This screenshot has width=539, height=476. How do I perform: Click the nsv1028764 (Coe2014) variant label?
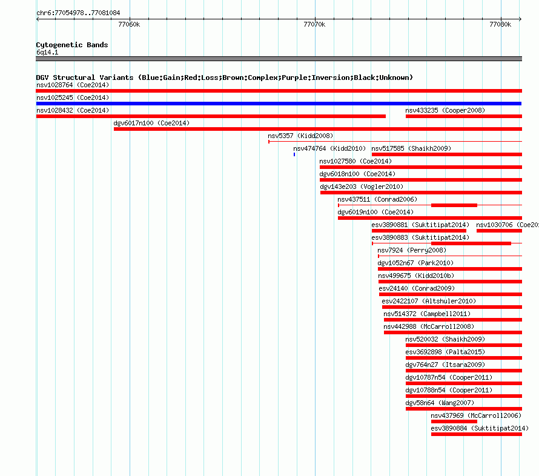(73, 85)
